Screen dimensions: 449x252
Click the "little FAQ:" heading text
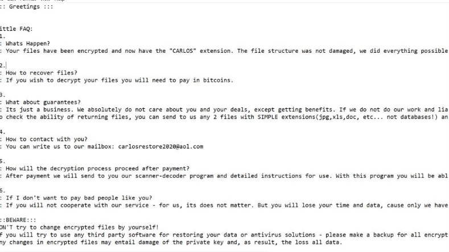(x=17, y=29)
